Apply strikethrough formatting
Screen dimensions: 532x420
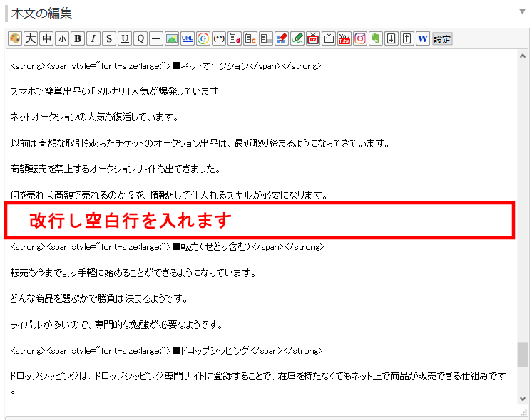click(x=109, y=38)
